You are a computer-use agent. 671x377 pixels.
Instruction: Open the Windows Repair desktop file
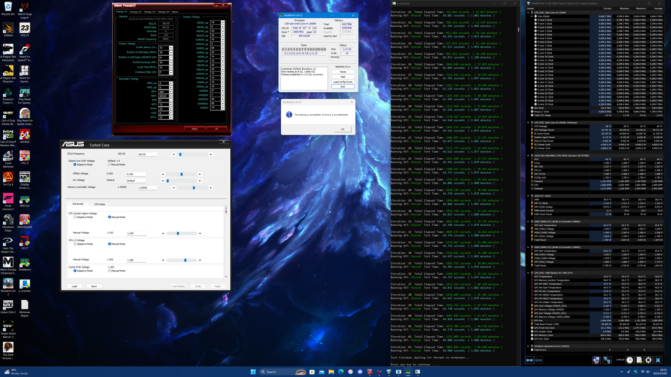tap(25, 308)
